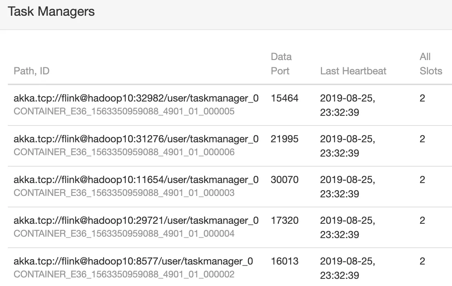Viewport: 452px width, 286px height.
Task: Click heartbeat time in the 31276 row
Action: point(347,146)
